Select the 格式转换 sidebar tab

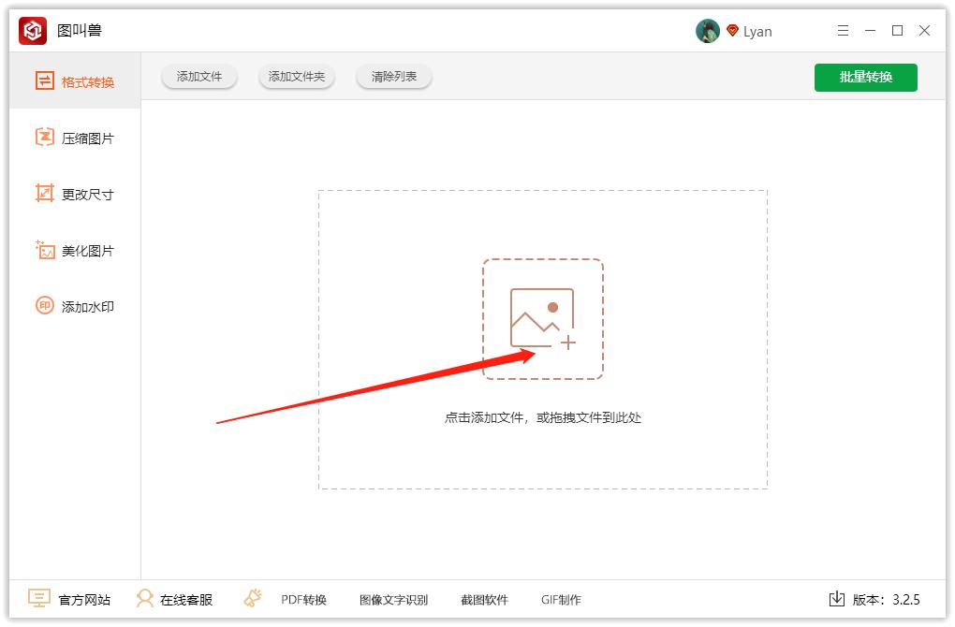[x=75, y=82]
